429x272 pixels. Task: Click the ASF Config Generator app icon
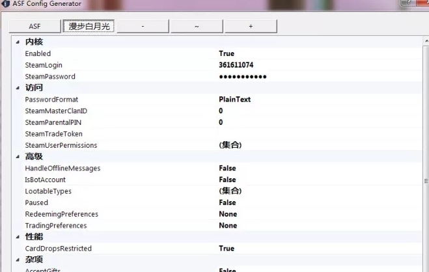5,3
